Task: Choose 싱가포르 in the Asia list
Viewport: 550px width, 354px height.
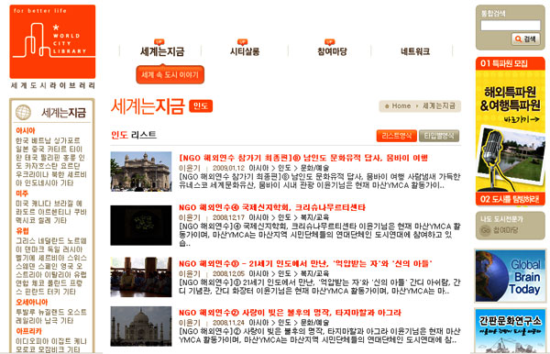Action: coord(67,140)
